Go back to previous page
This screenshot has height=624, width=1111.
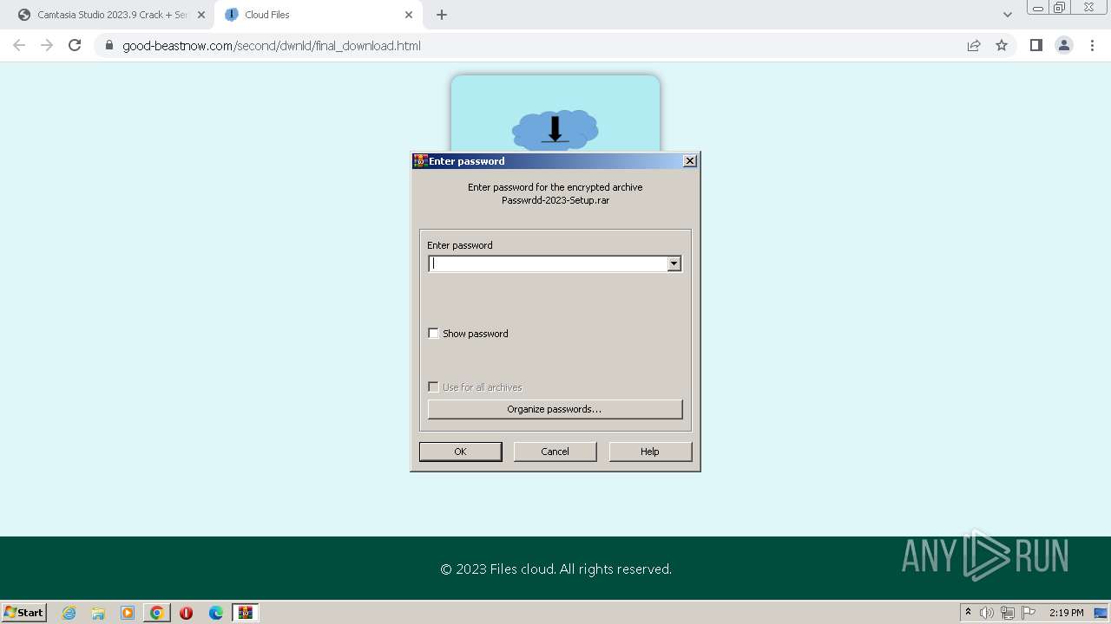pyautogui.click(x=19, y=45)
